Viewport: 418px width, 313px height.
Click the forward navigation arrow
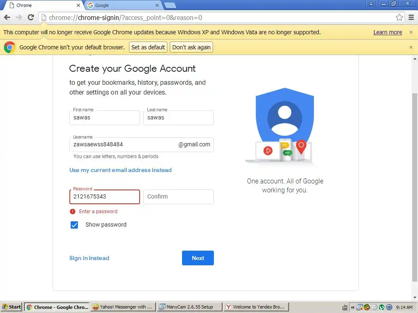(x=19, y=18)
